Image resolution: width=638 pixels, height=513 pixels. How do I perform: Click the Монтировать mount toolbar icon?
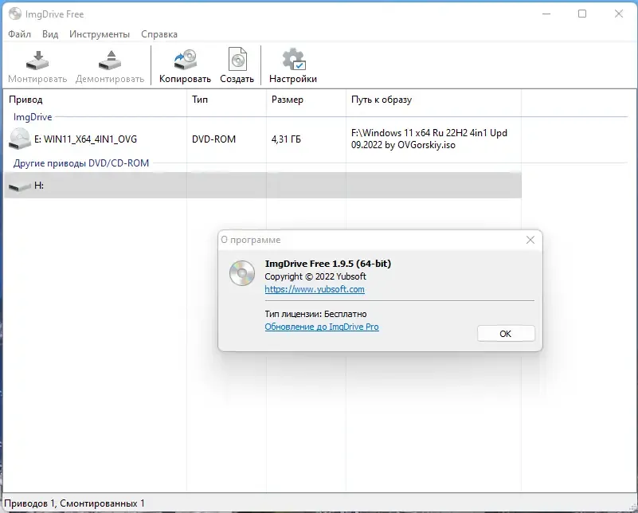coord(37,61)
